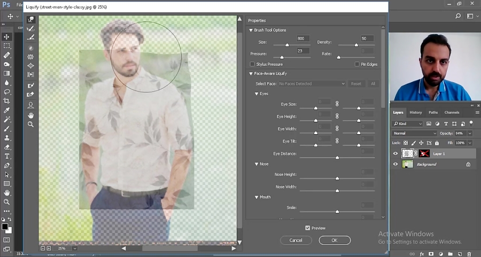Select the Reconstruct tool in Liquify
481x257 pixels.
click(30, 28)
